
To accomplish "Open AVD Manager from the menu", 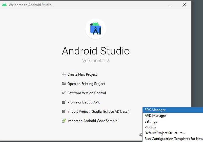I will [173, 116].
